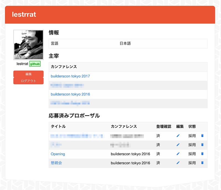This screenshot has height=190, width=221.
Task: Click the カンファレンス header in 主宰 table
Action: click(x=64, y=67)
